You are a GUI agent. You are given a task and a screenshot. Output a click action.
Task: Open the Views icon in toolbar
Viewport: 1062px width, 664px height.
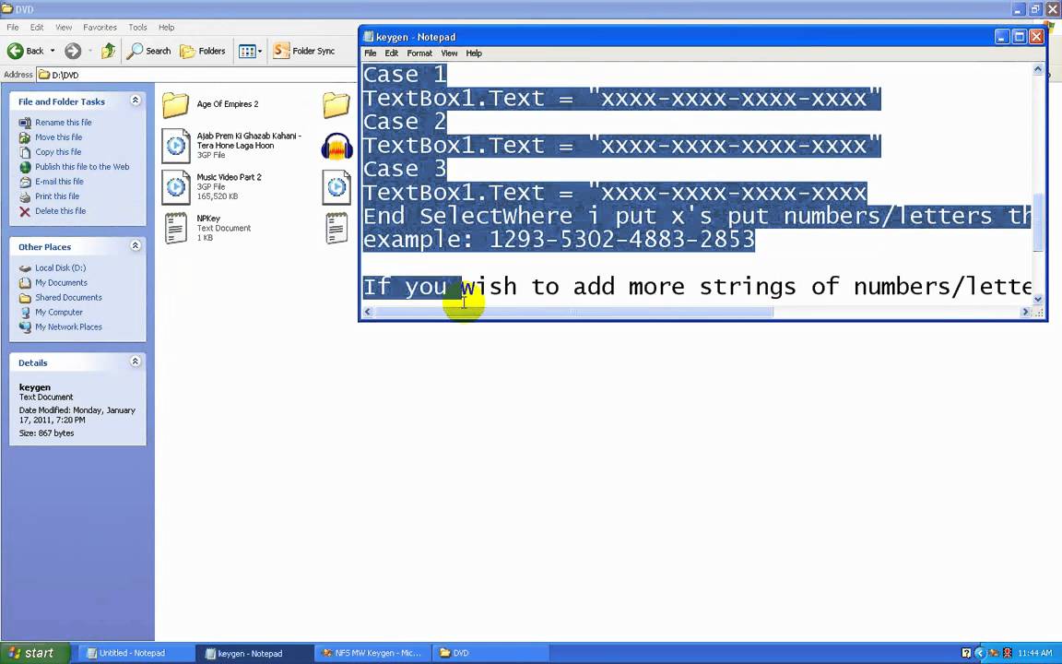tap(247, 51)
